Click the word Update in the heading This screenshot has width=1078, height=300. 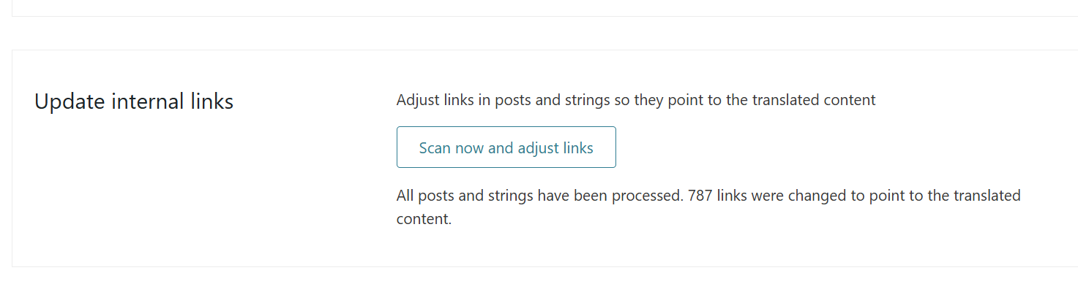click(x=70, y=101)
